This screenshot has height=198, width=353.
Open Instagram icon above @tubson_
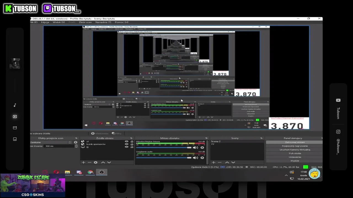coord(338,132)
